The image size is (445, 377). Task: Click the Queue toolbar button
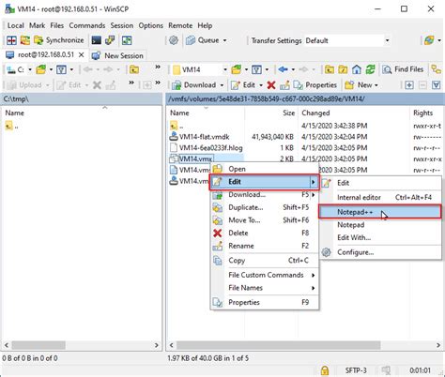pyautogui.click(x=203, y=40)
